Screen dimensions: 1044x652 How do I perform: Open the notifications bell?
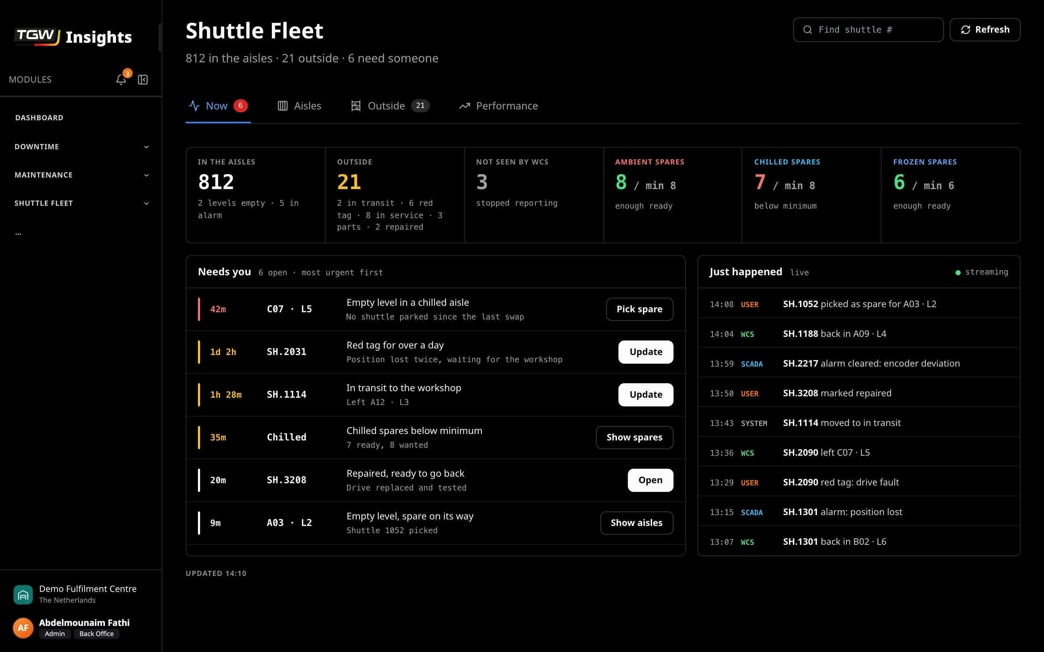pyautogui.click(x=121, y=79)
